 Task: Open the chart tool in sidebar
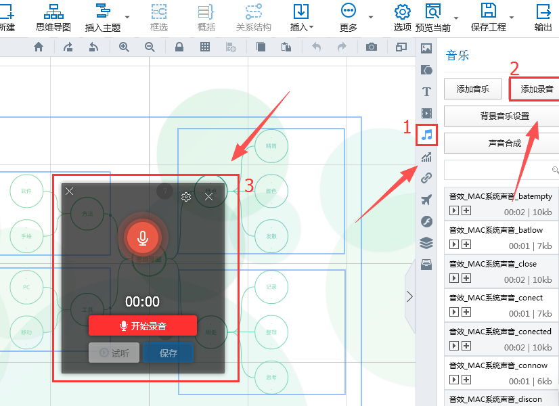tap(426, 157)
